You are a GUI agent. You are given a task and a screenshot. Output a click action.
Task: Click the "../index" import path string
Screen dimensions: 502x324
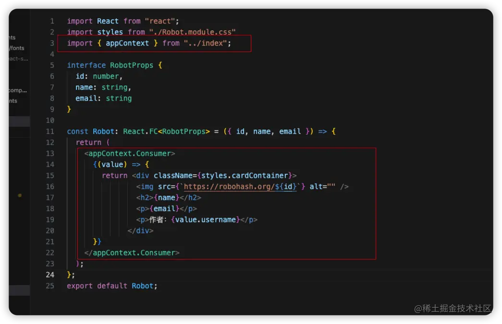pos(205,43)
